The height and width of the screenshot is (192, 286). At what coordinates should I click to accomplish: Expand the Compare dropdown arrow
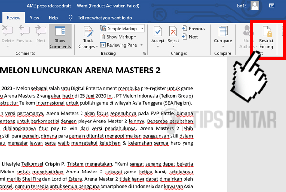click(223, 46)
